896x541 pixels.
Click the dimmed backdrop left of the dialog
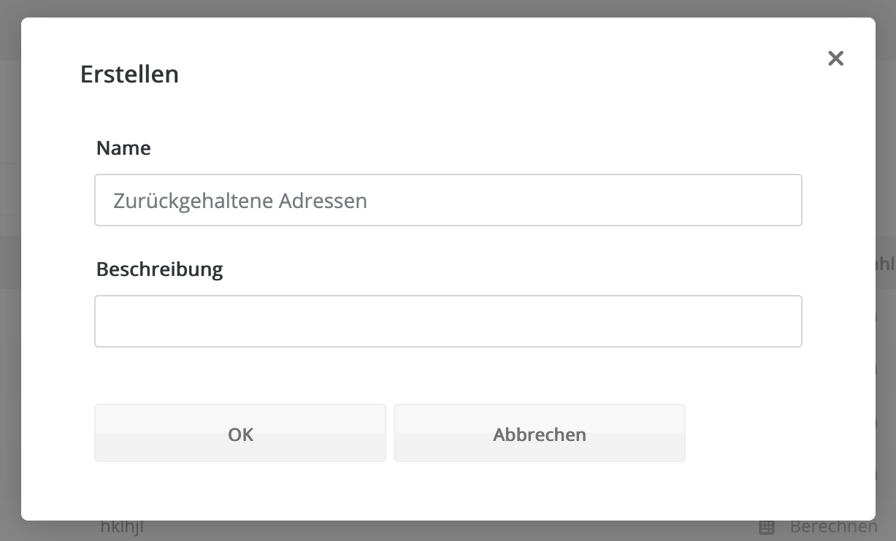10,292
